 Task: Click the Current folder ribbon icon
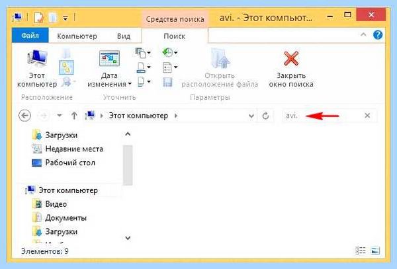pos(66,53)
